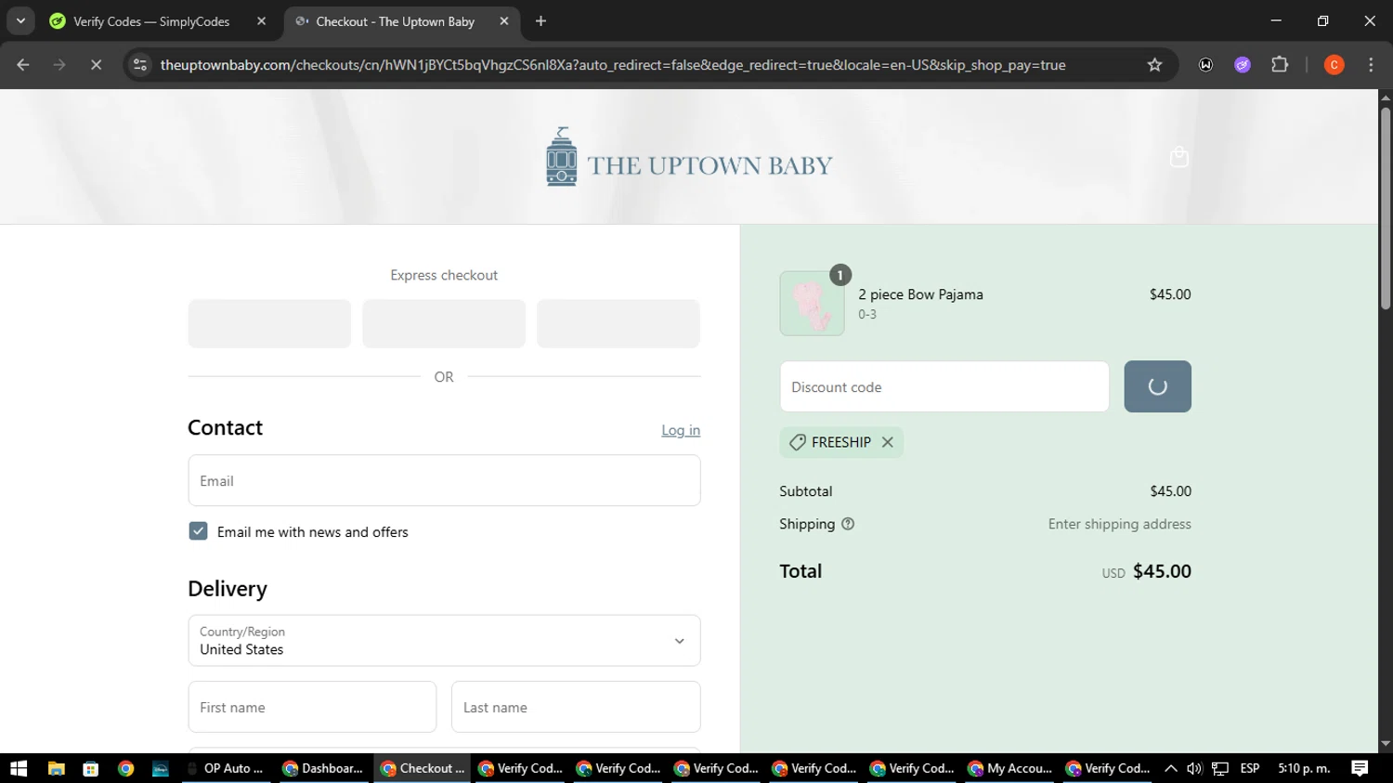Open the tab search dropdown arrow
The width and height of the screenshot is (1393, 783).
20,21
